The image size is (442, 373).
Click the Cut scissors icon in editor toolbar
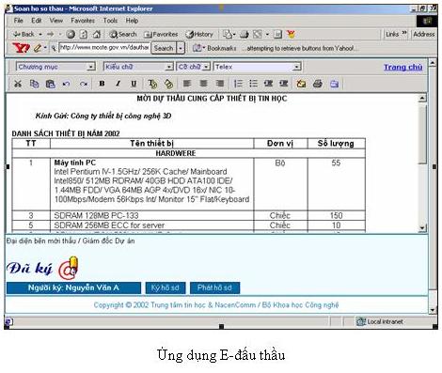click(18, 84)
